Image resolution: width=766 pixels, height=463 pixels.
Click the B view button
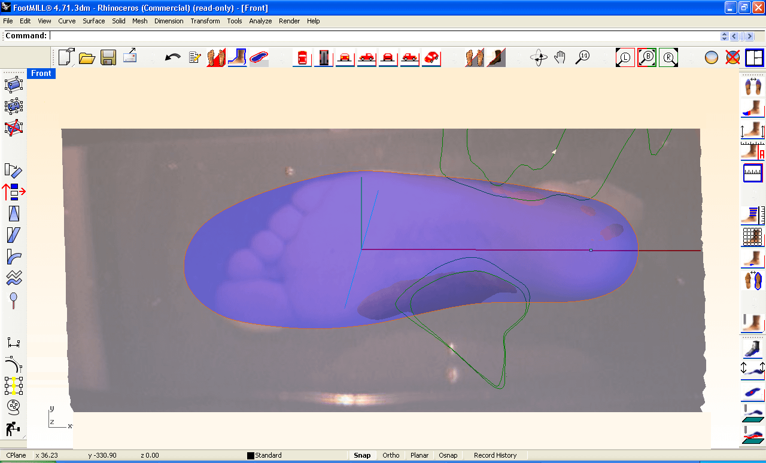[647, 57]
